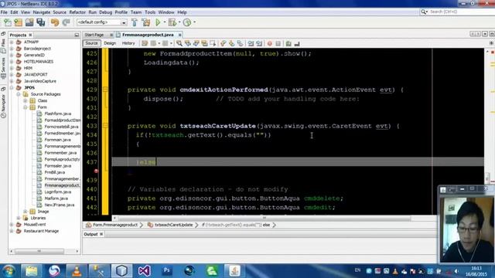
Task: Open the Visual Studio taskbar icon
Action: 145,271
